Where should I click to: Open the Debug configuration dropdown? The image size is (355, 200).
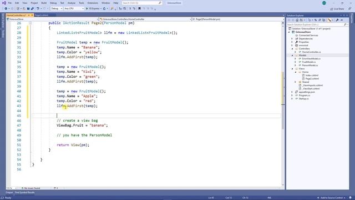pos(57,9)
